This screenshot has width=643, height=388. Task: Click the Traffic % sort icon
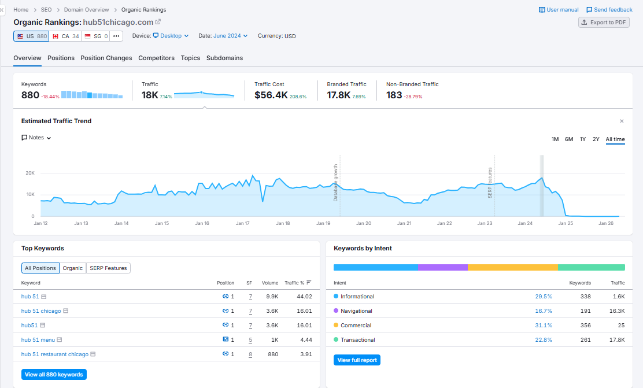click(x=309, y=282)
